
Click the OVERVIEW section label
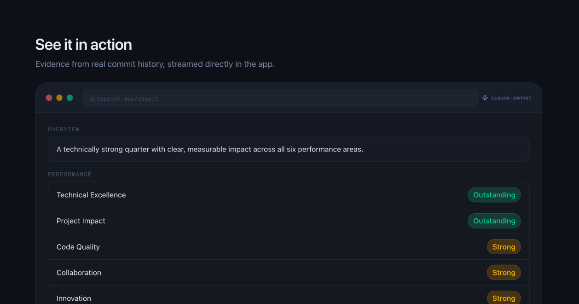pos(64,129)
